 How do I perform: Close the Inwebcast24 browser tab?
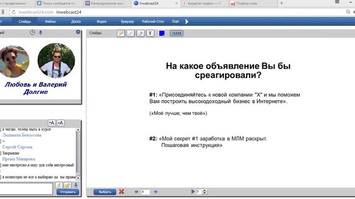[x=176, y=3]
